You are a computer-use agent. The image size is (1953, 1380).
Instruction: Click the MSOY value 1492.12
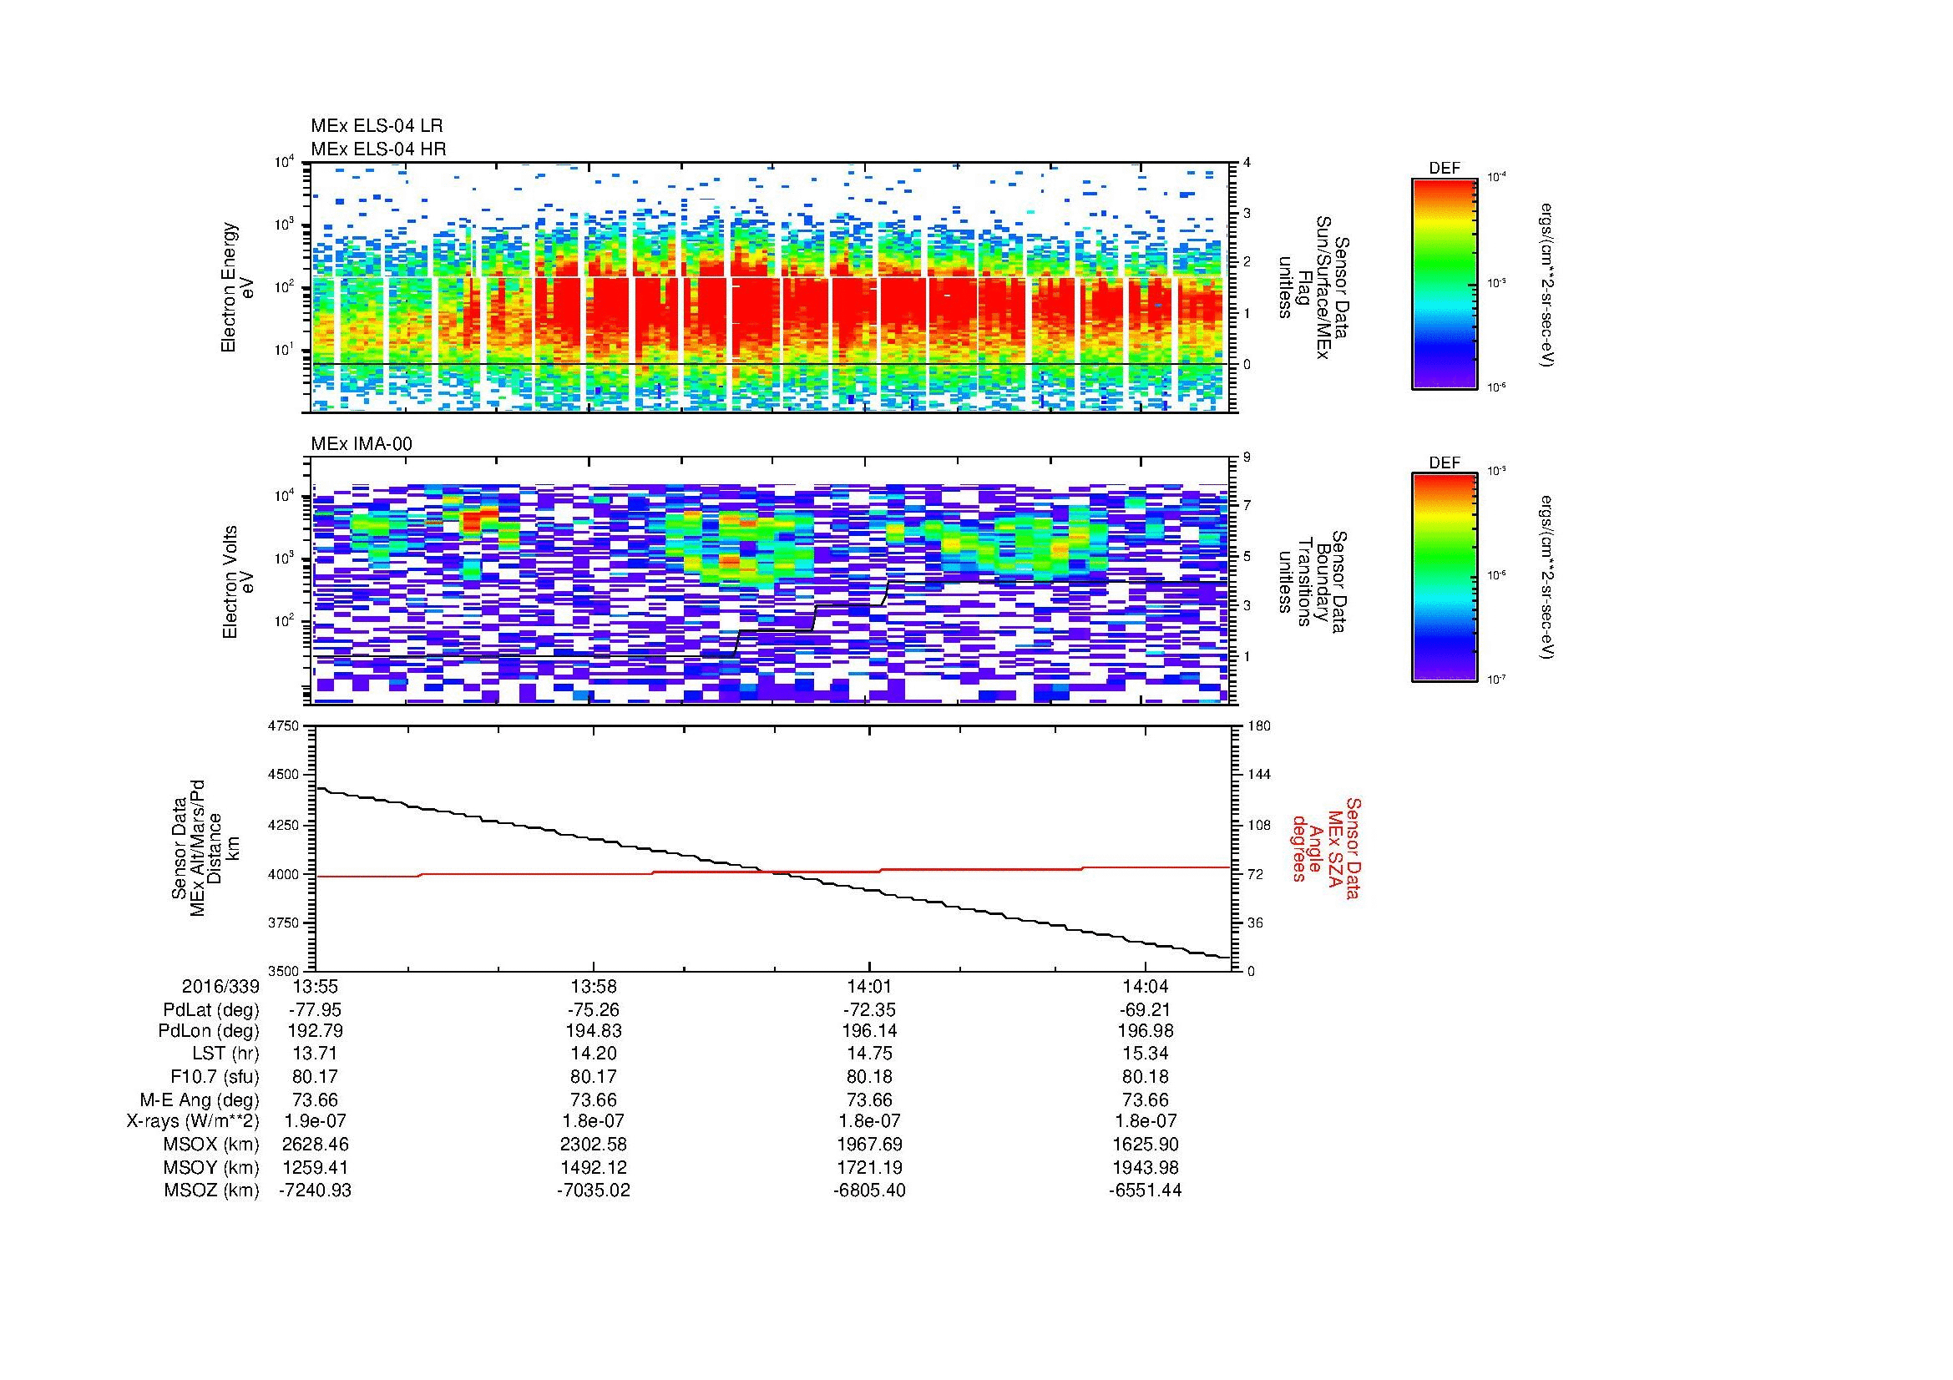pos(593,1167)
